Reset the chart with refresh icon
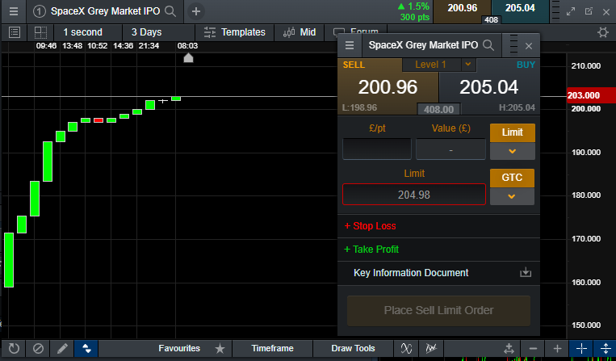The width and height of the screenshot is (616, 361). [x=14, y=348]
